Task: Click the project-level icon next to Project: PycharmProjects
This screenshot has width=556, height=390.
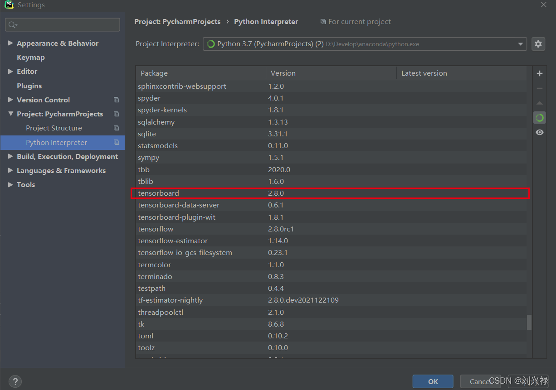Action: [116, 114]
